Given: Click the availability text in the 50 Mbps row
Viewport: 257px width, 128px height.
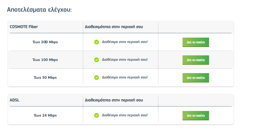Looking at the screenshot, I should 125,78.
